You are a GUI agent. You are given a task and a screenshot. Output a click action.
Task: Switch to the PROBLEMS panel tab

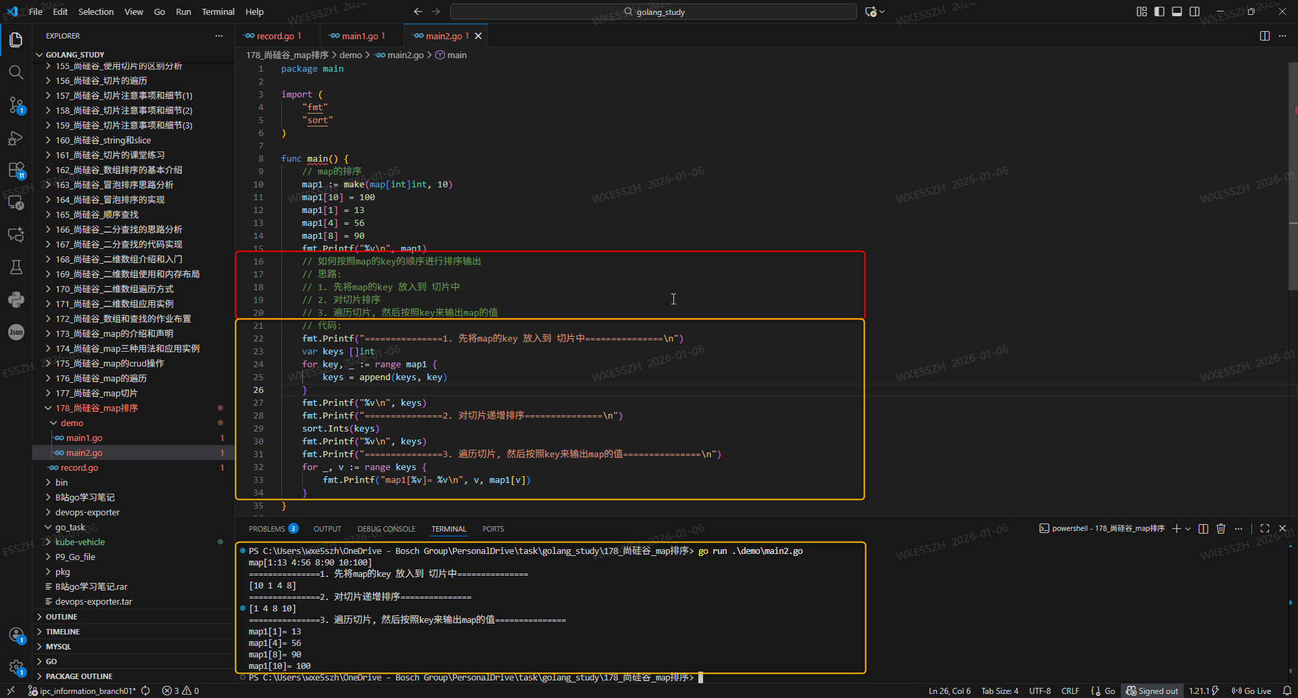click(273, 529)
